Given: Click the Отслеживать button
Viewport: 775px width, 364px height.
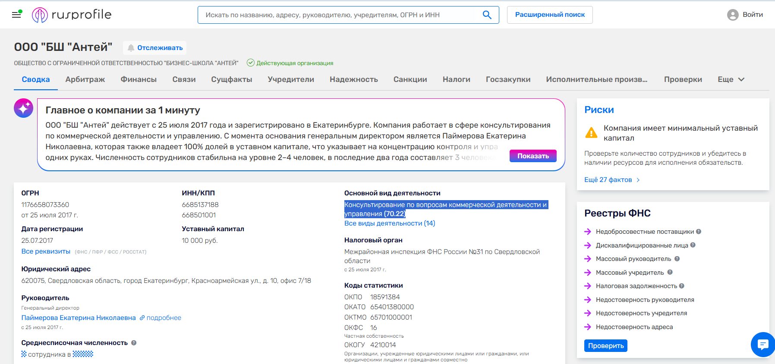Looking at the screenshot, I should pos(154,48).
